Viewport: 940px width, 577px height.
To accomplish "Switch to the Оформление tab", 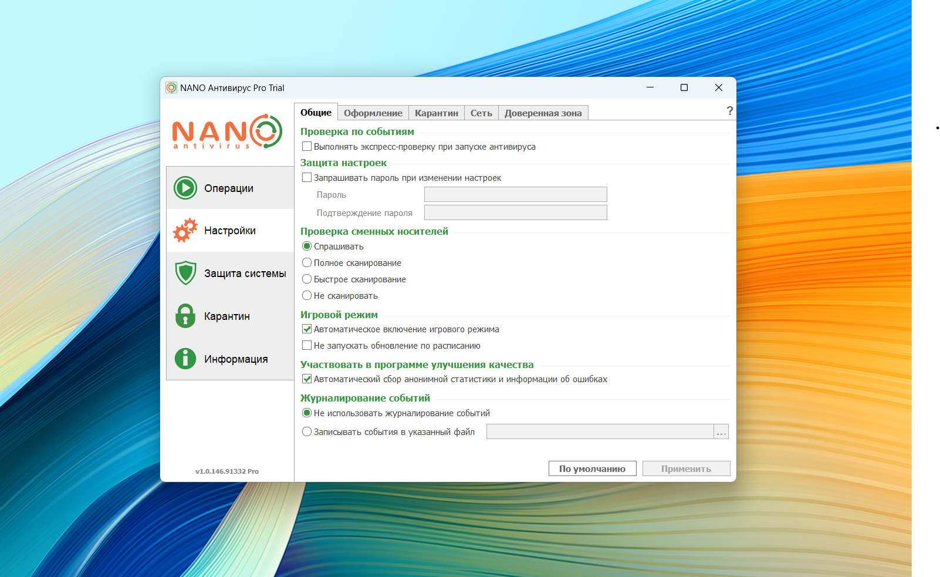I will tap(373, 113).
